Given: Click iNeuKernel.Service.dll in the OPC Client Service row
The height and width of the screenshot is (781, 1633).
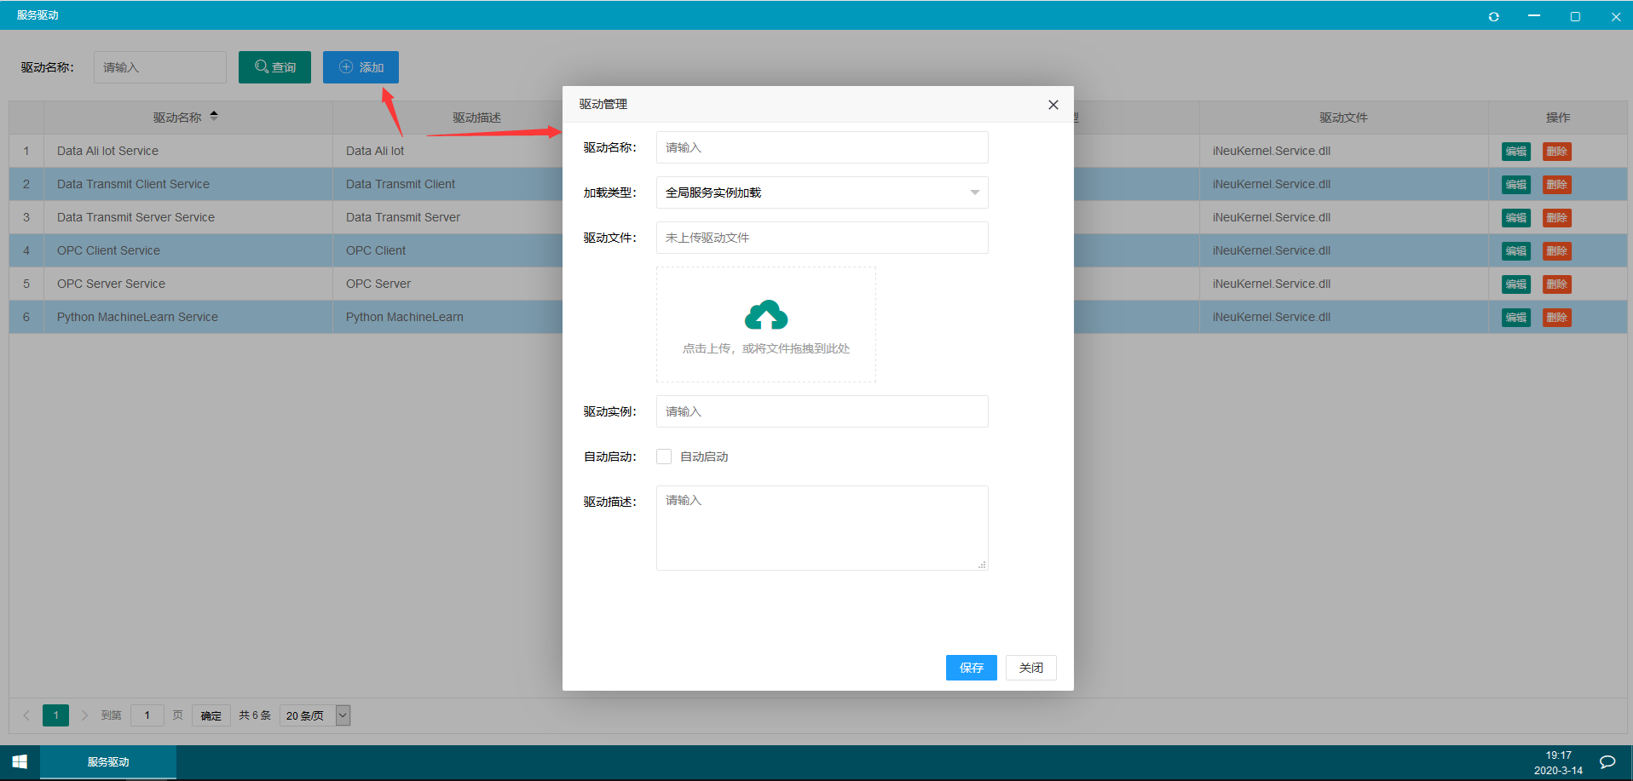Looking at the screenshot, I should [1272, 250].
